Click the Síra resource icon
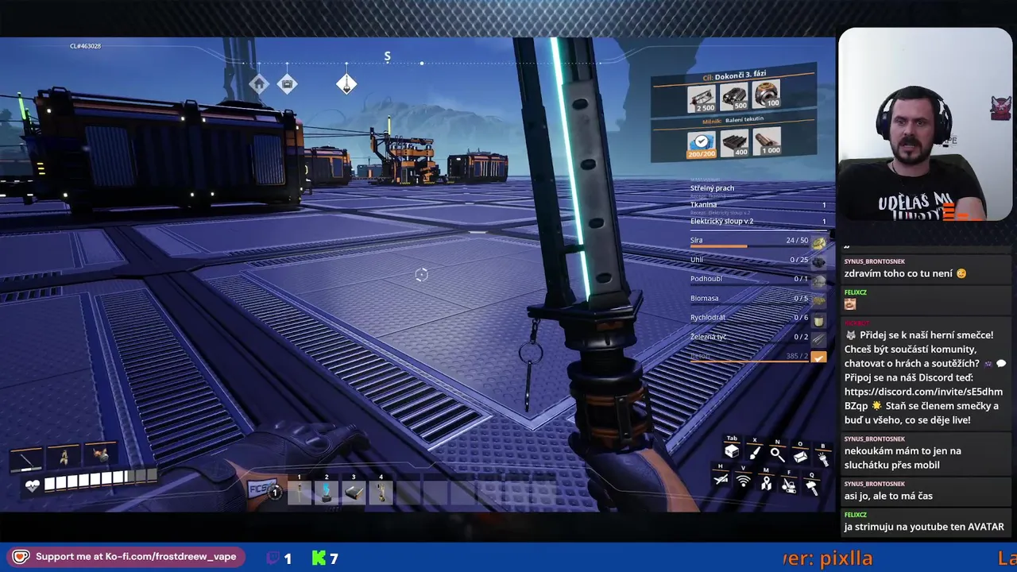The height and width of the screenshot is (572, 1017). click(818, 242)
